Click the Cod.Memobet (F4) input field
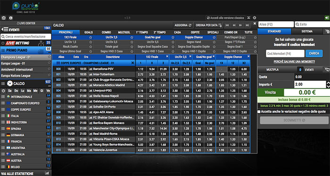The image size is (330, 176). pos(285,54)
